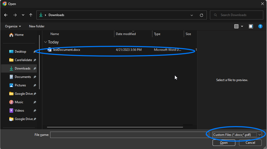Click the pin icon next to Music
This screenshot has height=149, width=267.
[x=35, y=102]
